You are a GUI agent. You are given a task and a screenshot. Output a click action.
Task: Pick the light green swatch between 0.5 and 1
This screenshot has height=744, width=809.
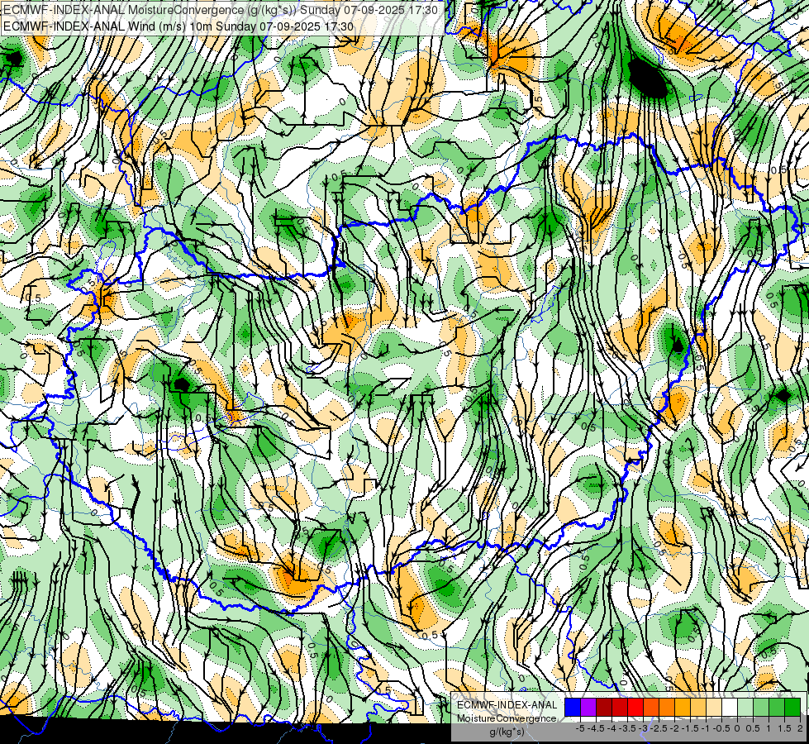(x=761, y=708)
